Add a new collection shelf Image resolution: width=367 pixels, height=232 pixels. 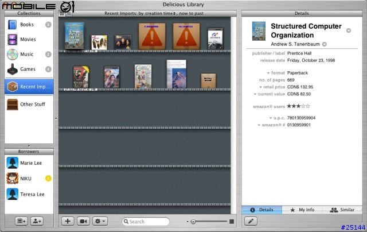point(21,221)
